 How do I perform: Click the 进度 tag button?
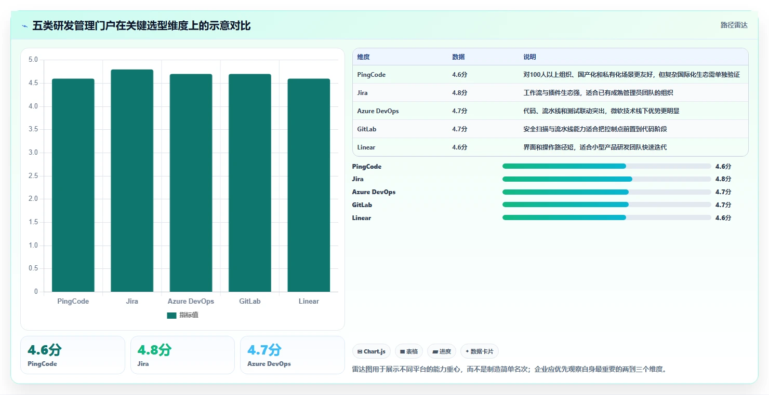(x=442, y=351)
